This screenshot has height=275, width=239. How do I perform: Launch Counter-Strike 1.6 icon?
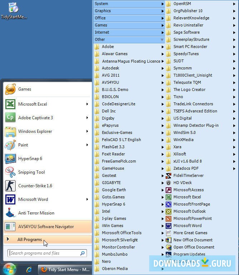(10, 186)
